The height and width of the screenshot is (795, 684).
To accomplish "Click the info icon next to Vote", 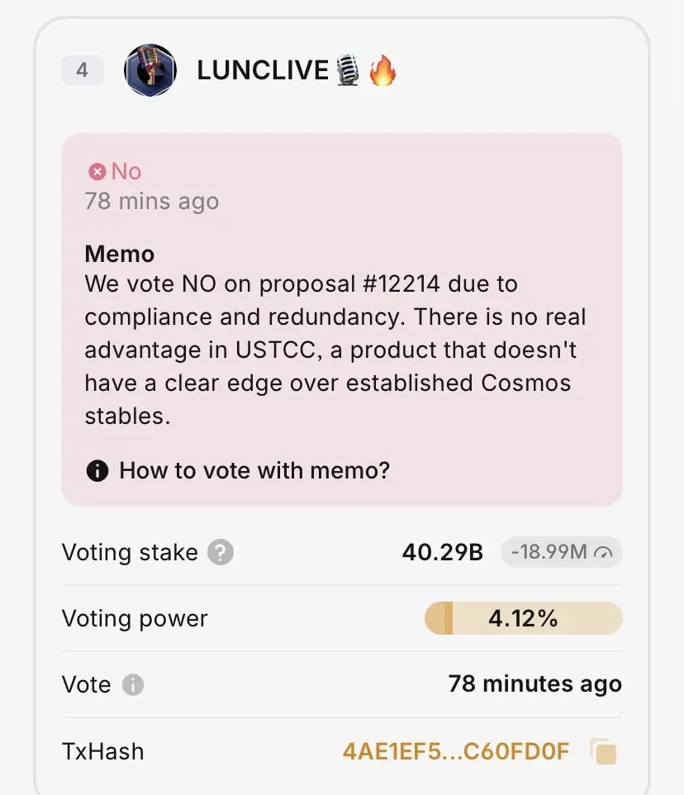I will click(x=133, y=685).
